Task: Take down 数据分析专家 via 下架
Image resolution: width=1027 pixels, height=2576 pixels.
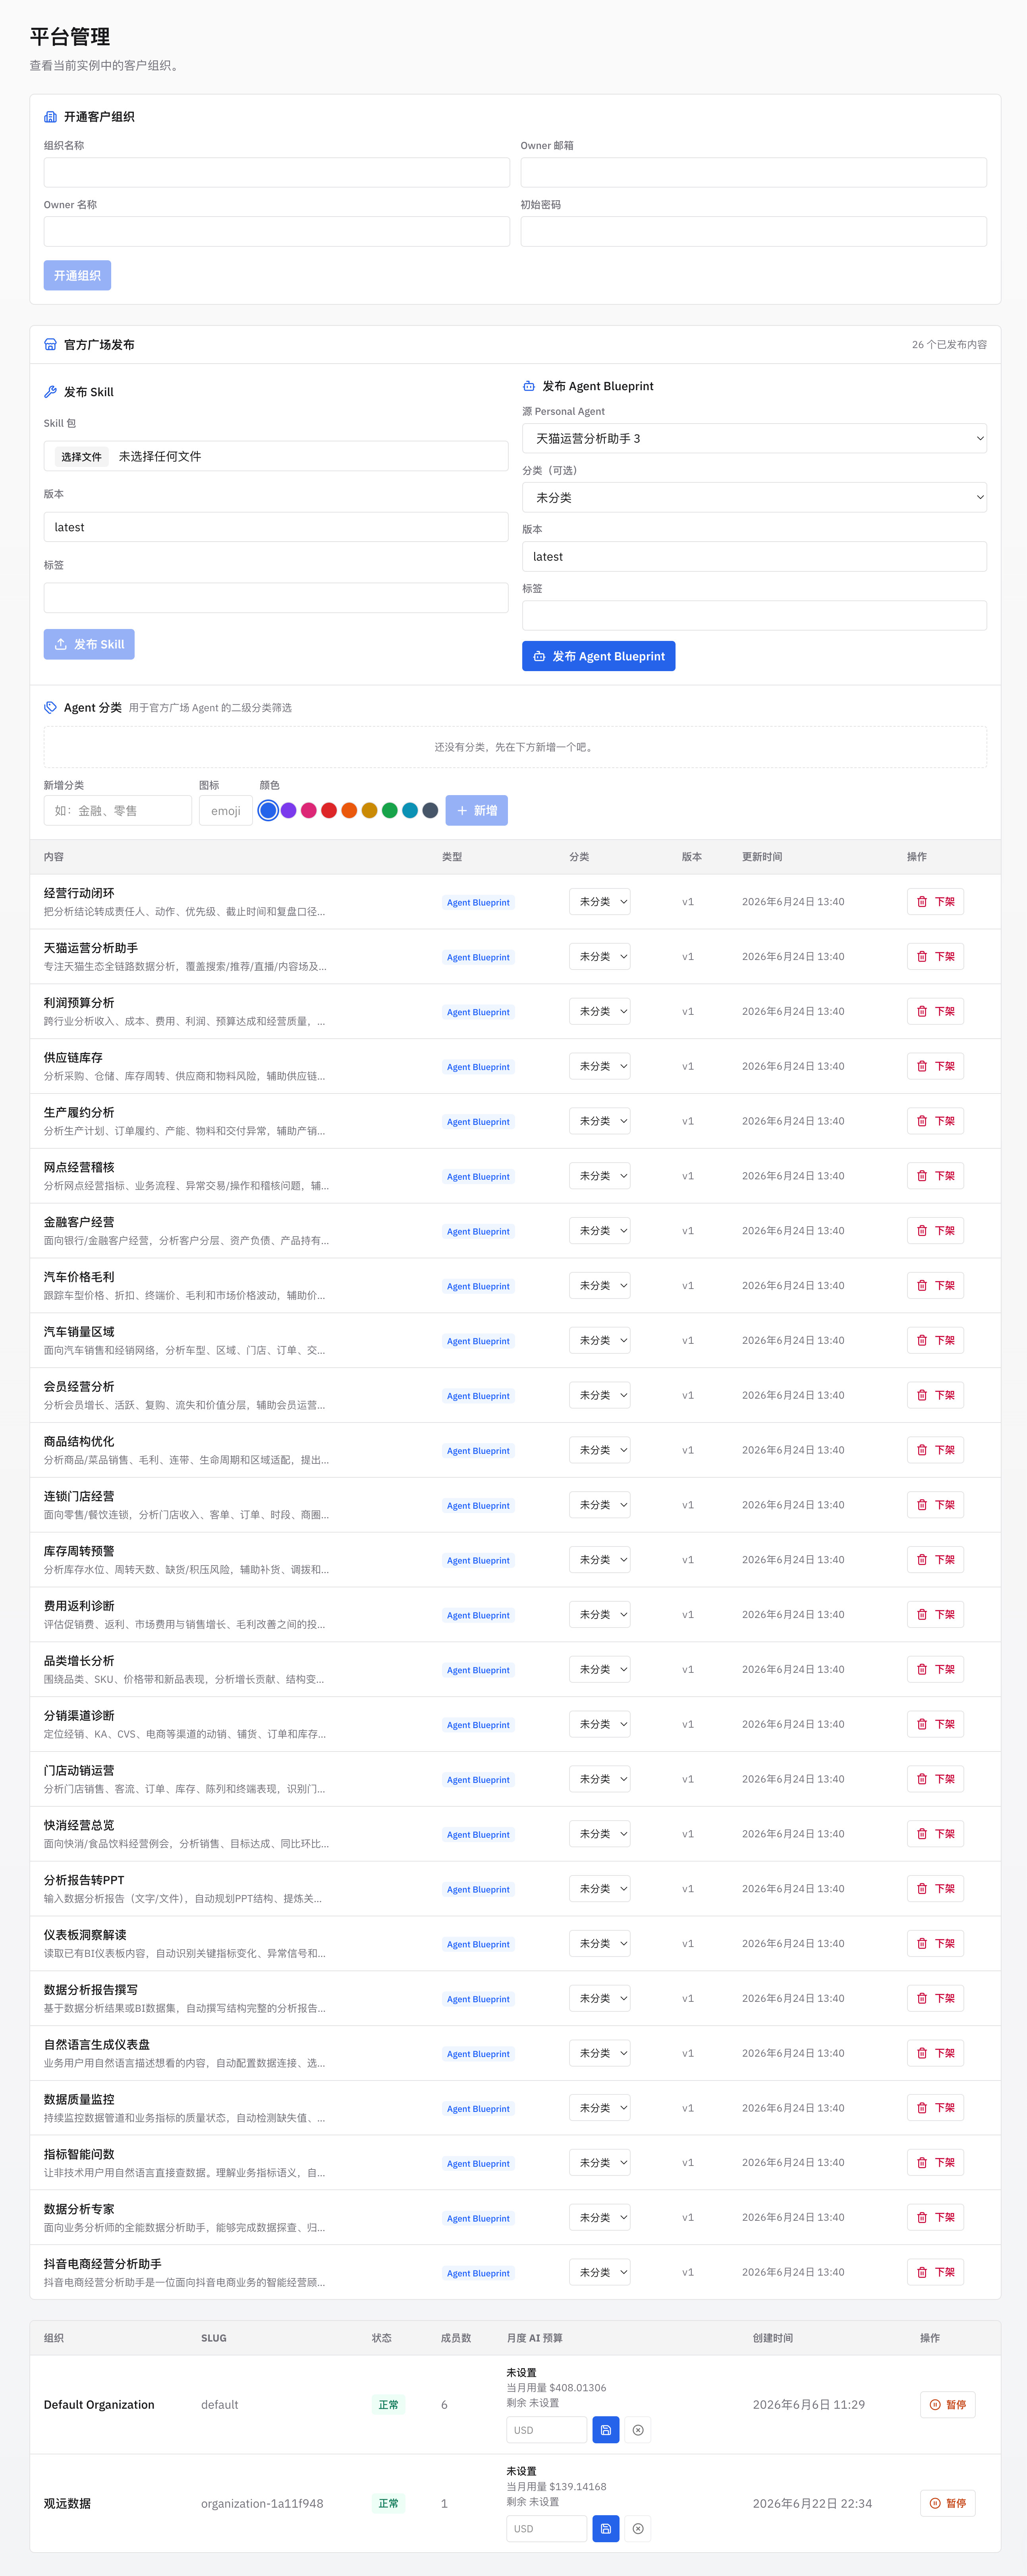Action: point(935,2218)
